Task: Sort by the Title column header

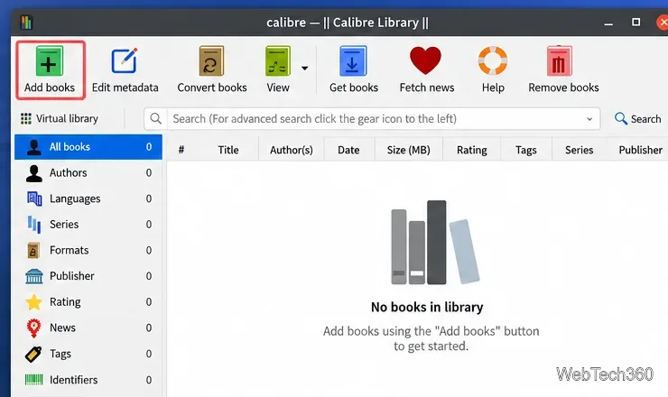Action: (228, 150)
